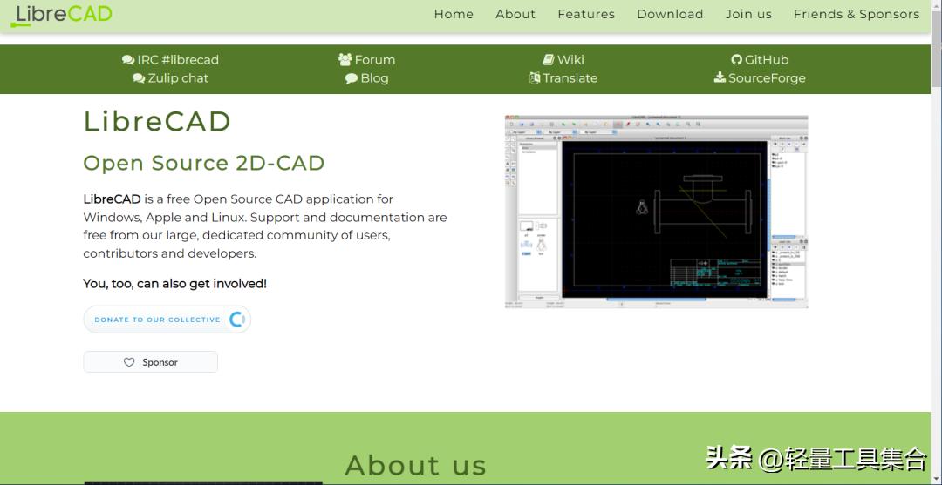Open the Translate link
The image size is (942, 485).
[x=570, y=78]
